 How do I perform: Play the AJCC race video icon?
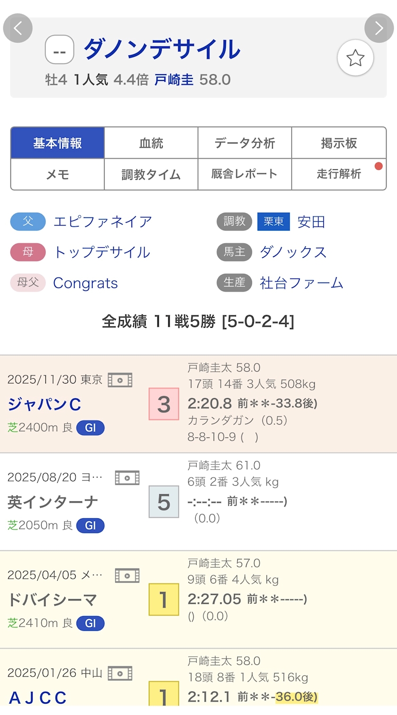click(x=120, y=673)
